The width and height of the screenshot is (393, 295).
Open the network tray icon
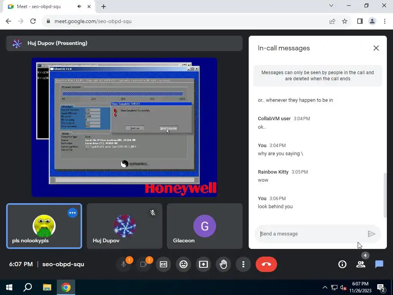334,287
